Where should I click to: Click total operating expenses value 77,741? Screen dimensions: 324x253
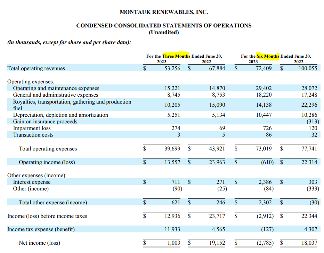(x=309, y=149)
